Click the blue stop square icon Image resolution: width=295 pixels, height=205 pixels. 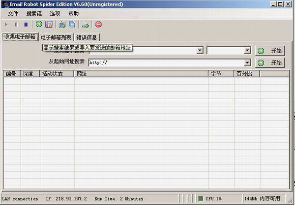tap(26, 25)
